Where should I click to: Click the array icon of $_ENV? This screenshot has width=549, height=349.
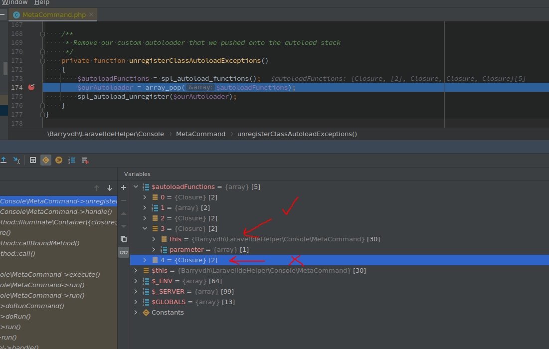click(x=146, y=281)
